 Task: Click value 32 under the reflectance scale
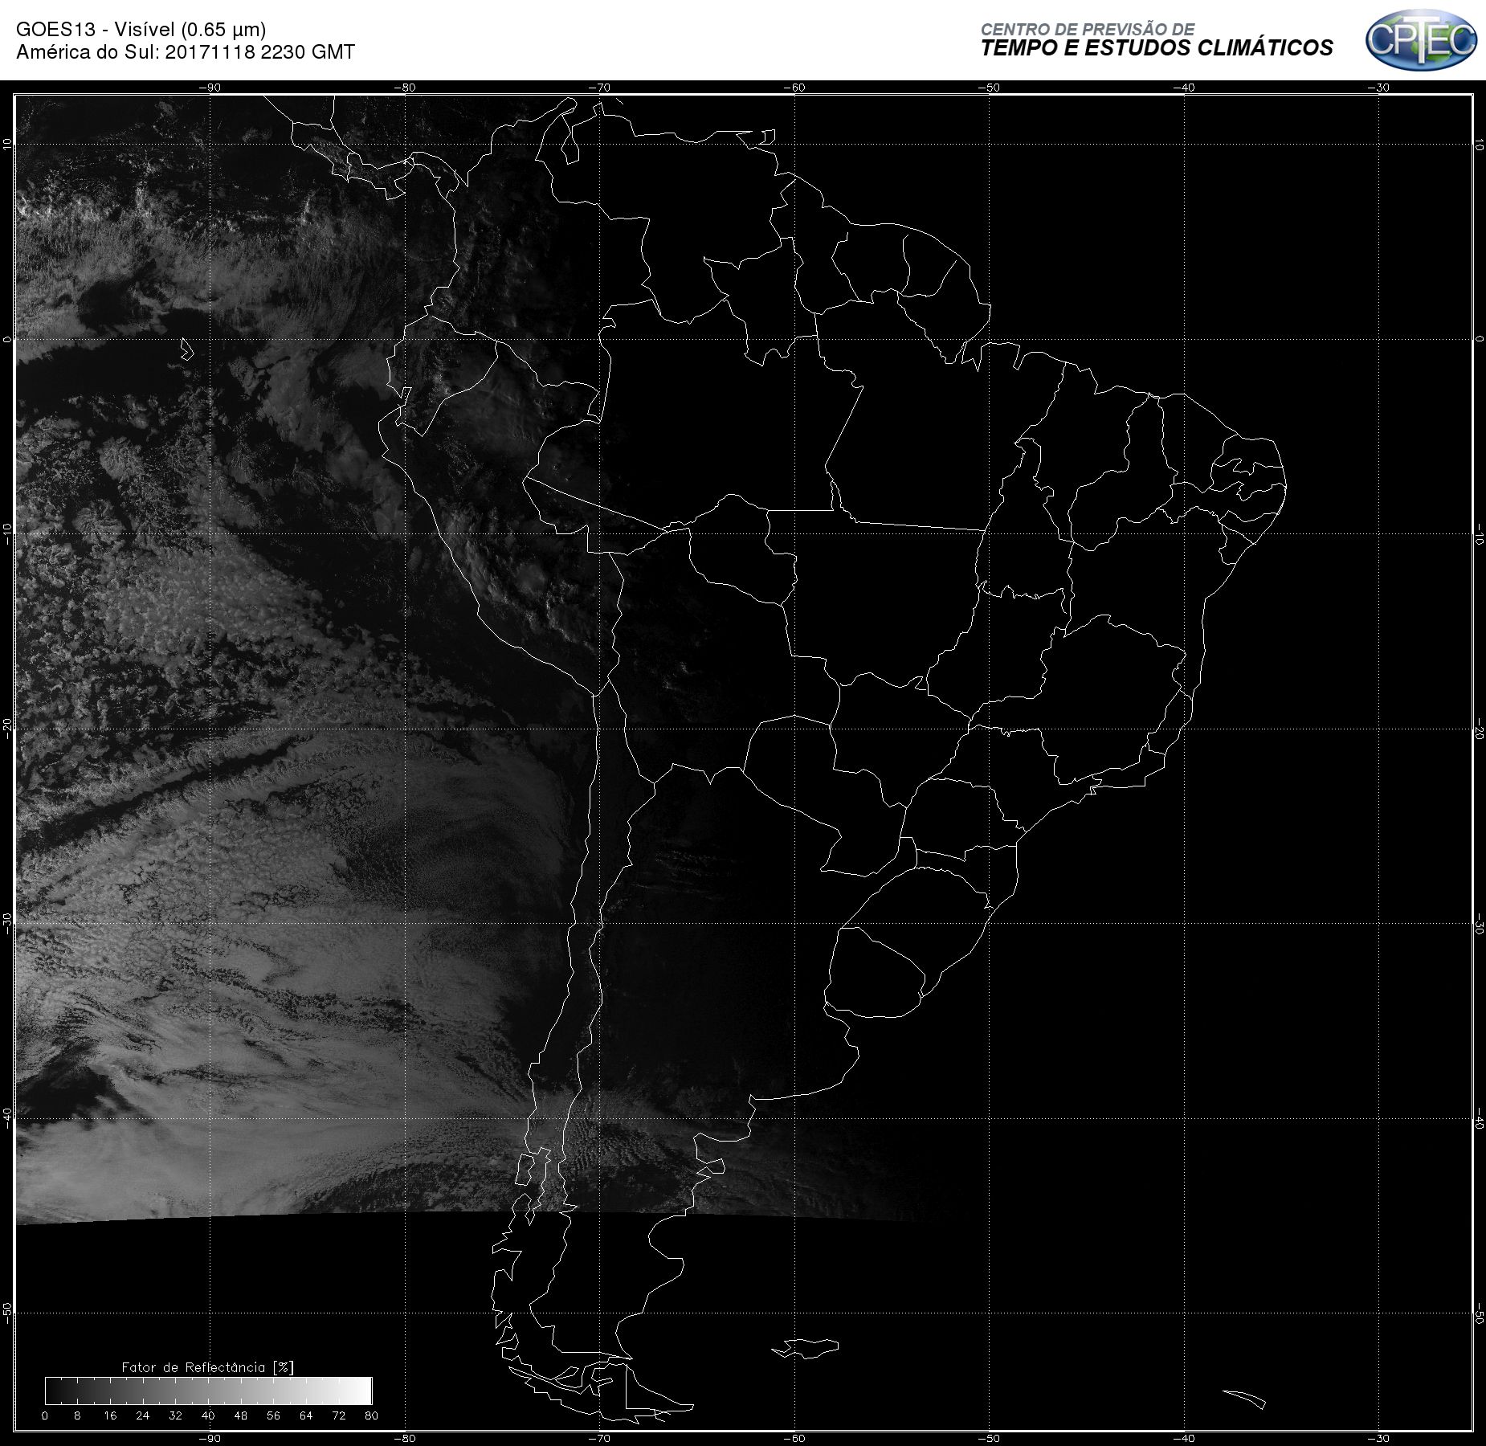point(175,1415)
